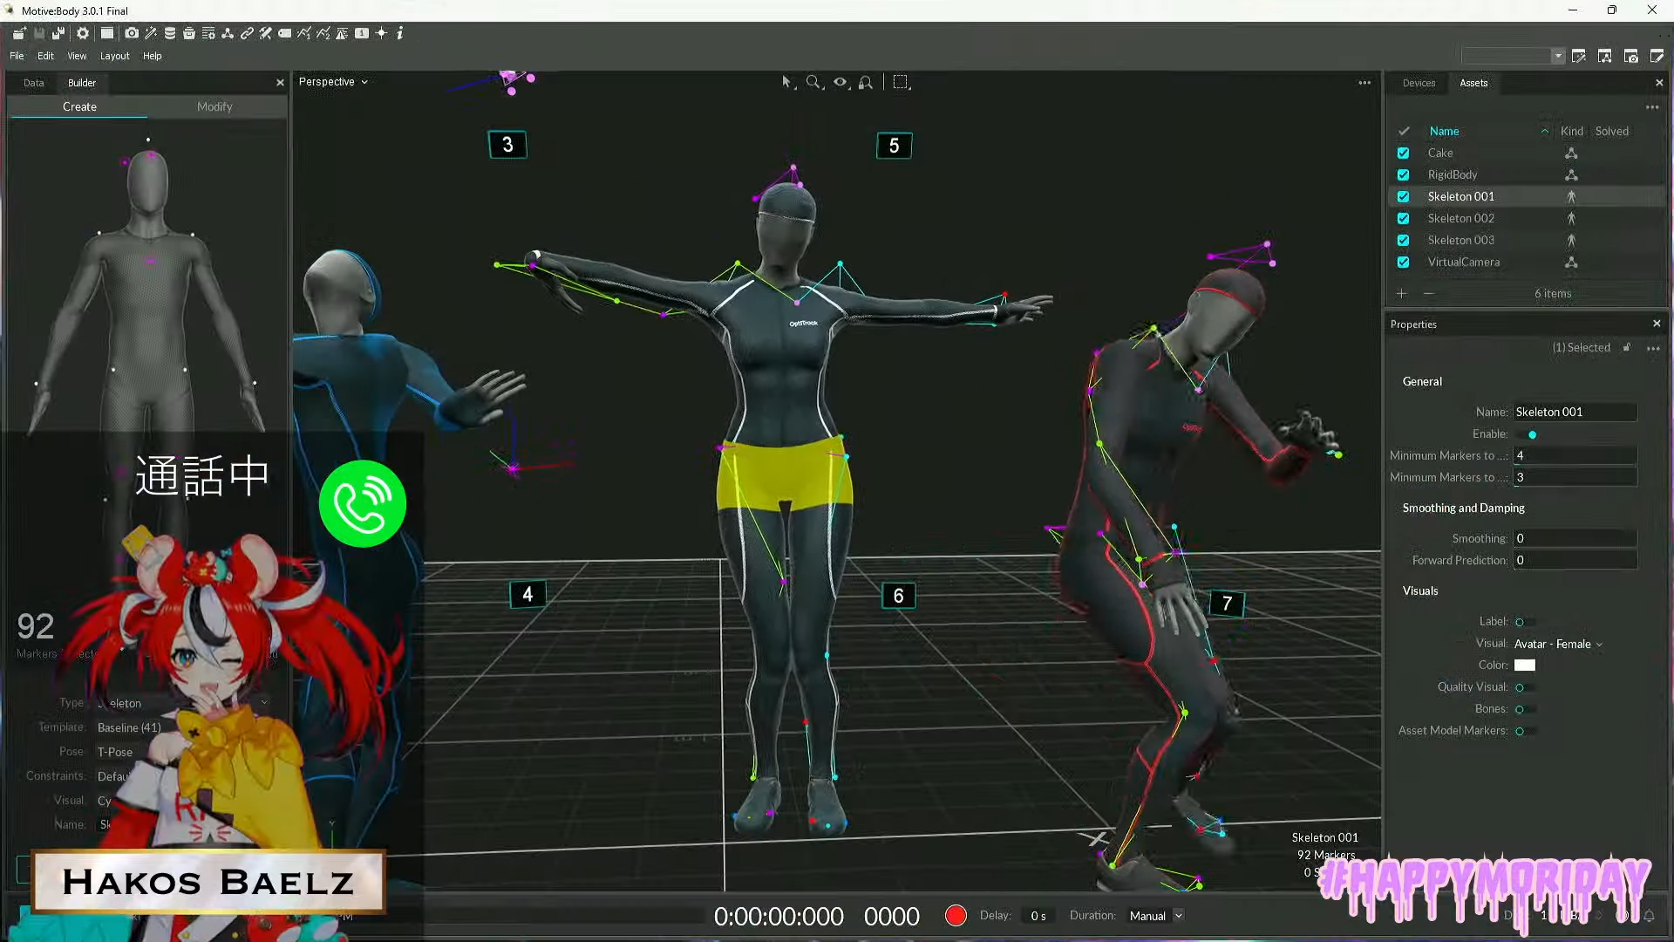The image size is (1674, 942).
Task: Open the Duration Manual dropdown
Action: pos(1155,916)
